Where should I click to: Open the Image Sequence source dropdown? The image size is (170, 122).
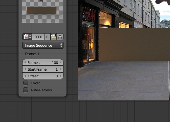pos(43,45)
